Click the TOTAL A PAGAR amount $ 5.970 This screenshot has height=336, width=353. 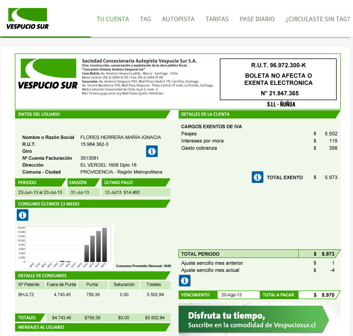click(324, 295)
